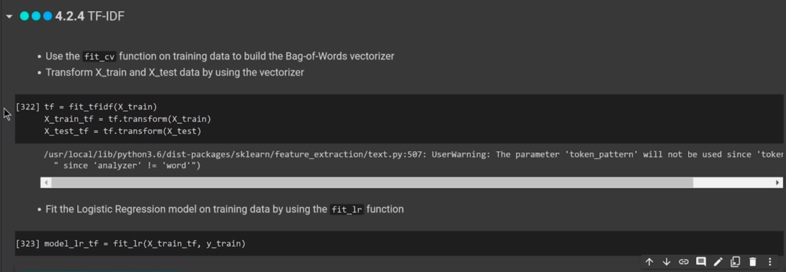
Task: Click the 'Fit the Logistic Regression' text cell
Action: pyautogui.click(x=224, y=209)
